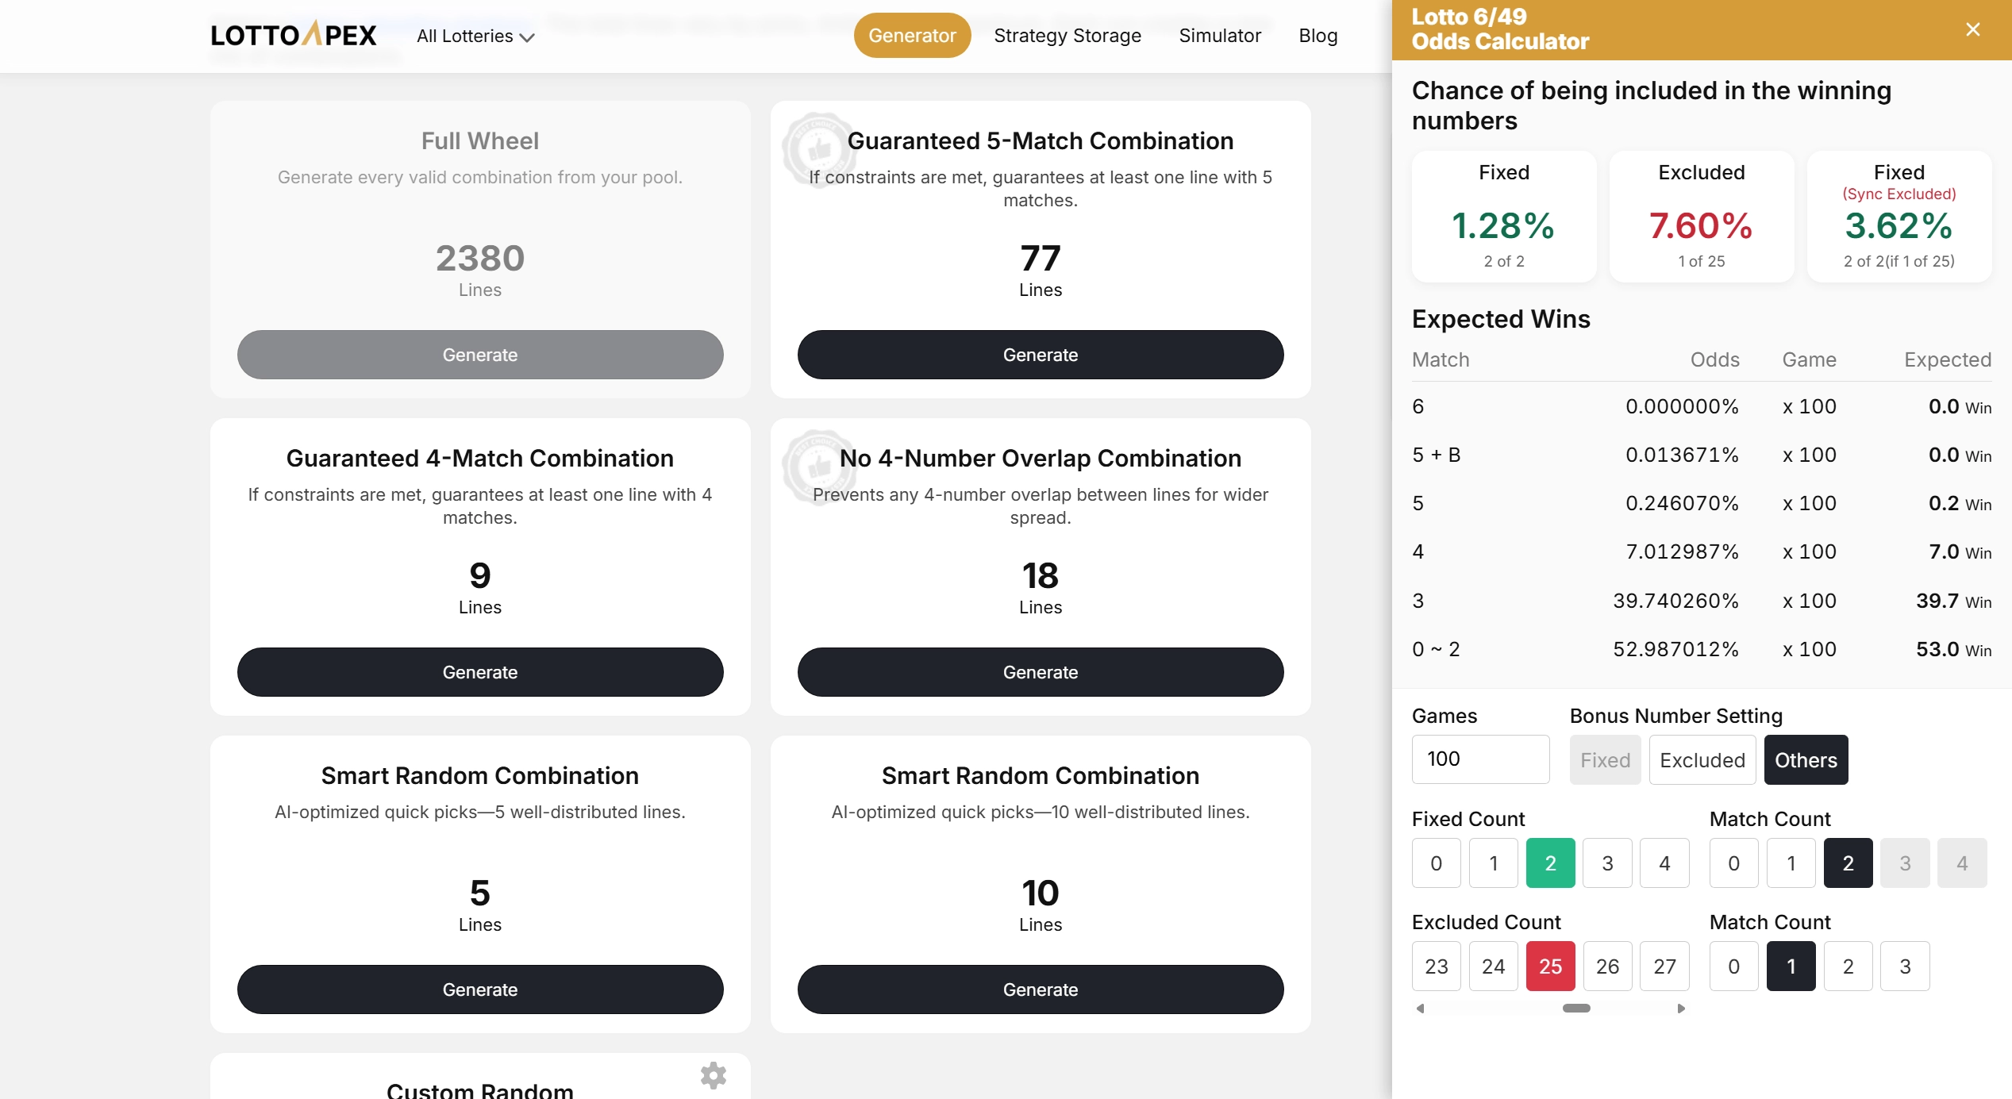Image resolution: width=2012 pixels, height=1099 pixels.
Task: Set Fixed Count to 3
Action: coord(1608,863)
